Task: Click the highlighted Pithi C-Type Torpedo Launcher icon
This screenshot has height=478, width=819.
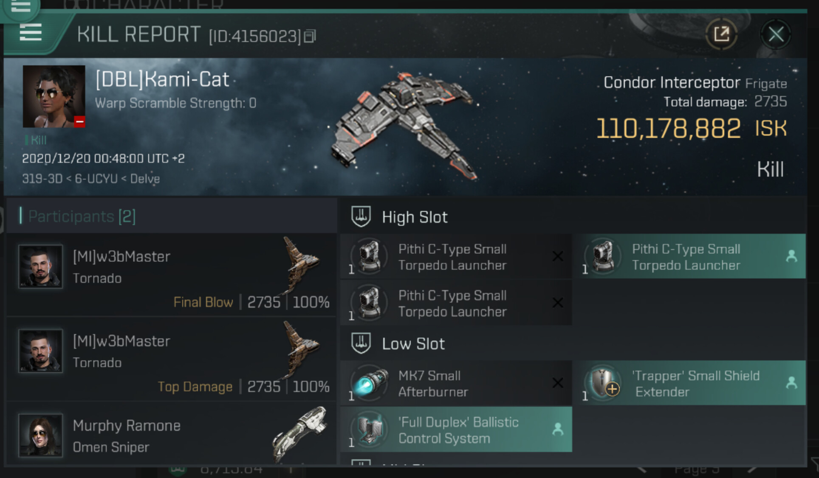Action: point(603,256)
